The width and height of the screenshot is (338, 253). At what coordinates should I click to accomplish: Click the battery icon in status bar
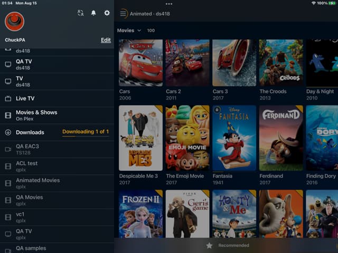coord(332,3)
